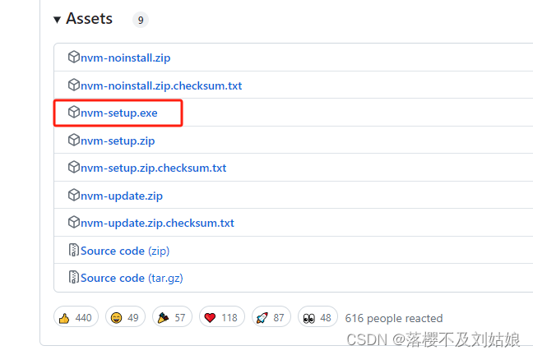Download nvm-setup.exe installer
Viewport: 533px width, 355px height.
tap(119, 113)
